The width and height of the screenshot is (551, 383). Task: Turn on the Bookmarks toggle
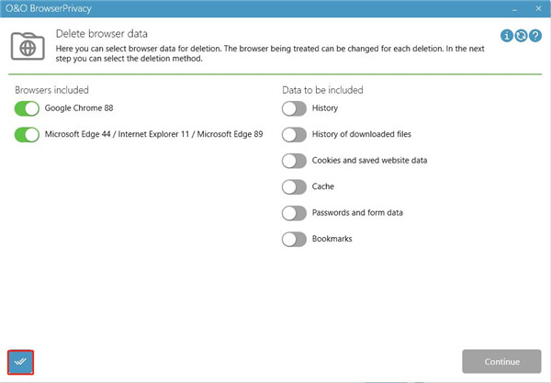click(294, 239)
